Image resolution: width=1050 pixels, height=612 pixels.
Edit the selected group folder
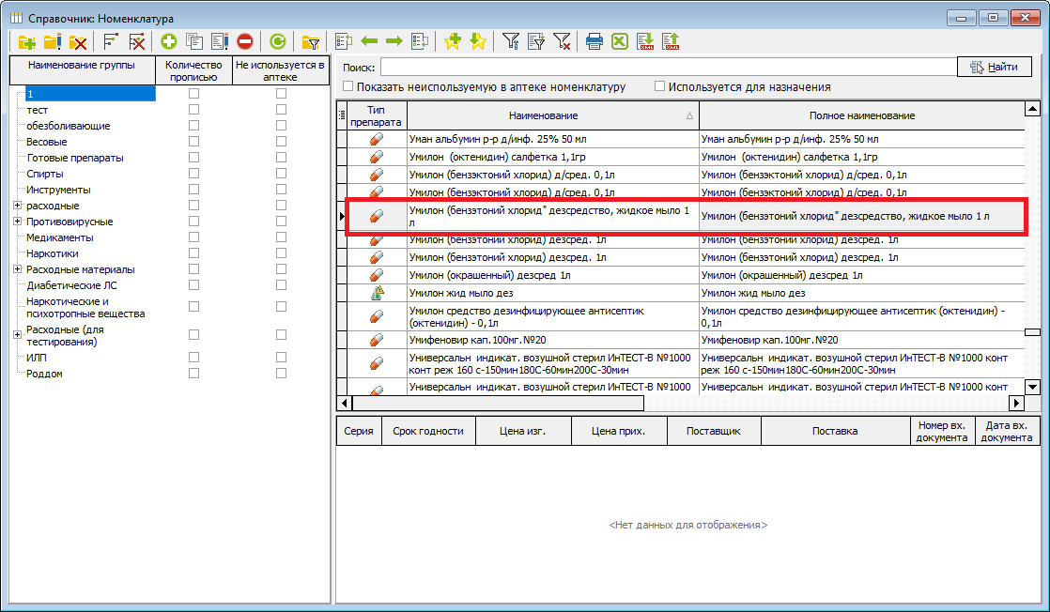click(53, 42)
